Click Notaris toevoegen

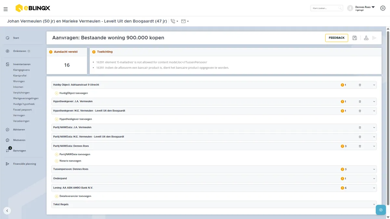pos(68,161)
